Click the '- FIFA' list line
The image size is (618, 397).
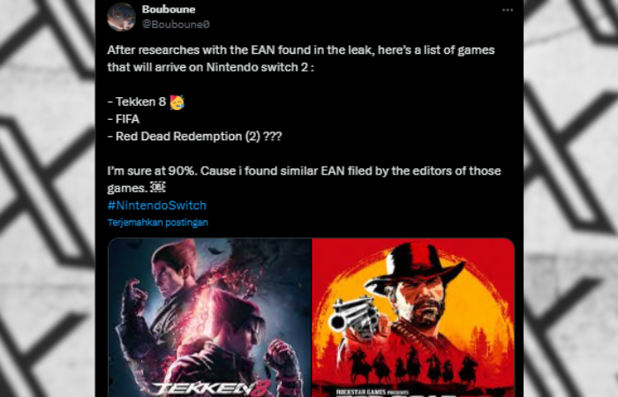(124, 119)
